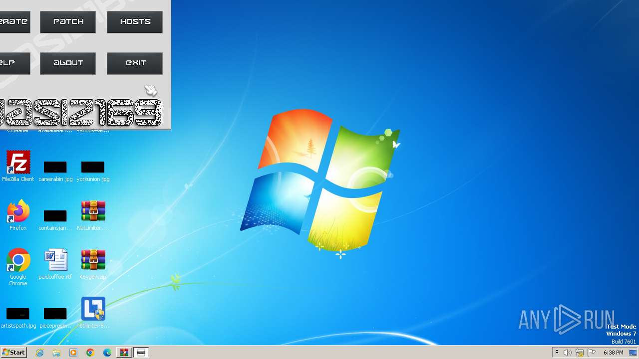Viewport: 639px width, 359px height.
Task: Click the keygen app taskbar button
Action: (141, 353)
